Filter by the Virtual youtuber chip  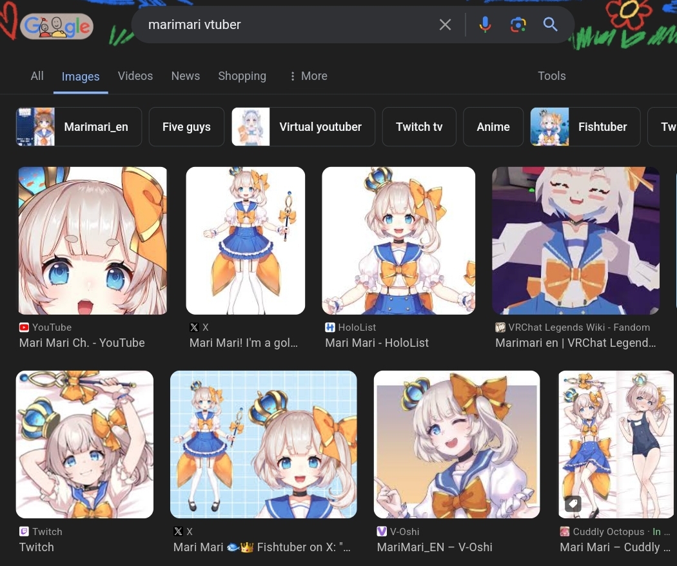303,127
